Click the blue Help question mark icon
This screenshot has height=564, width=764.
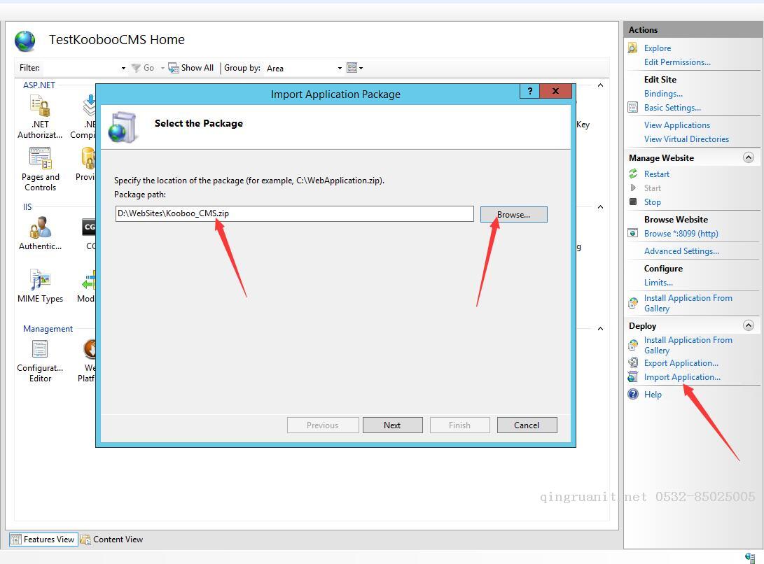click(x=633, y=394)
